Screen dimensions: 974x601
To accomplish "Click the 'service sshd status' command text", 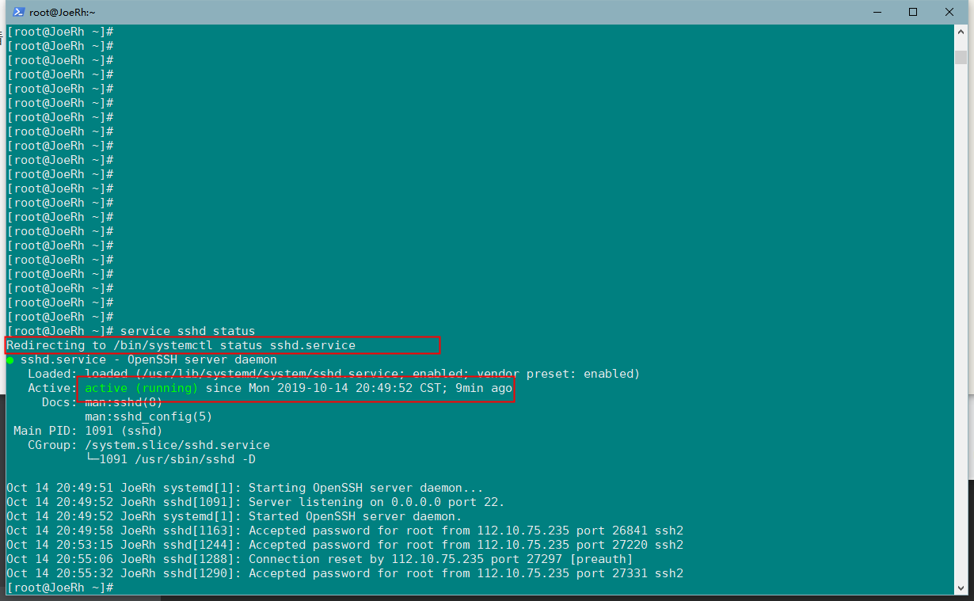I will pos(188,331).
